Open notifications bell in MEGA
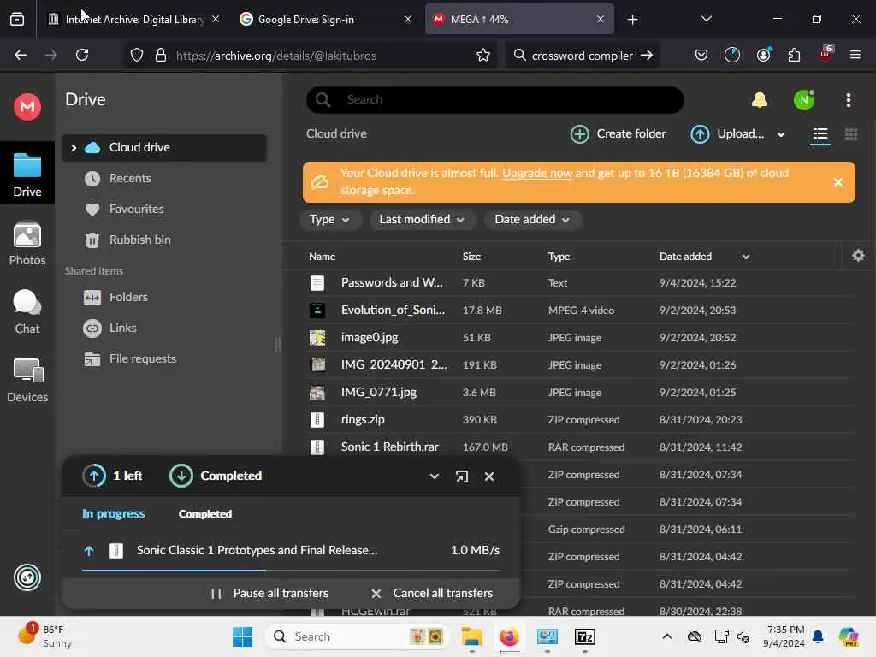The width and height of the screenshot is (876, 657). (759, 100)
